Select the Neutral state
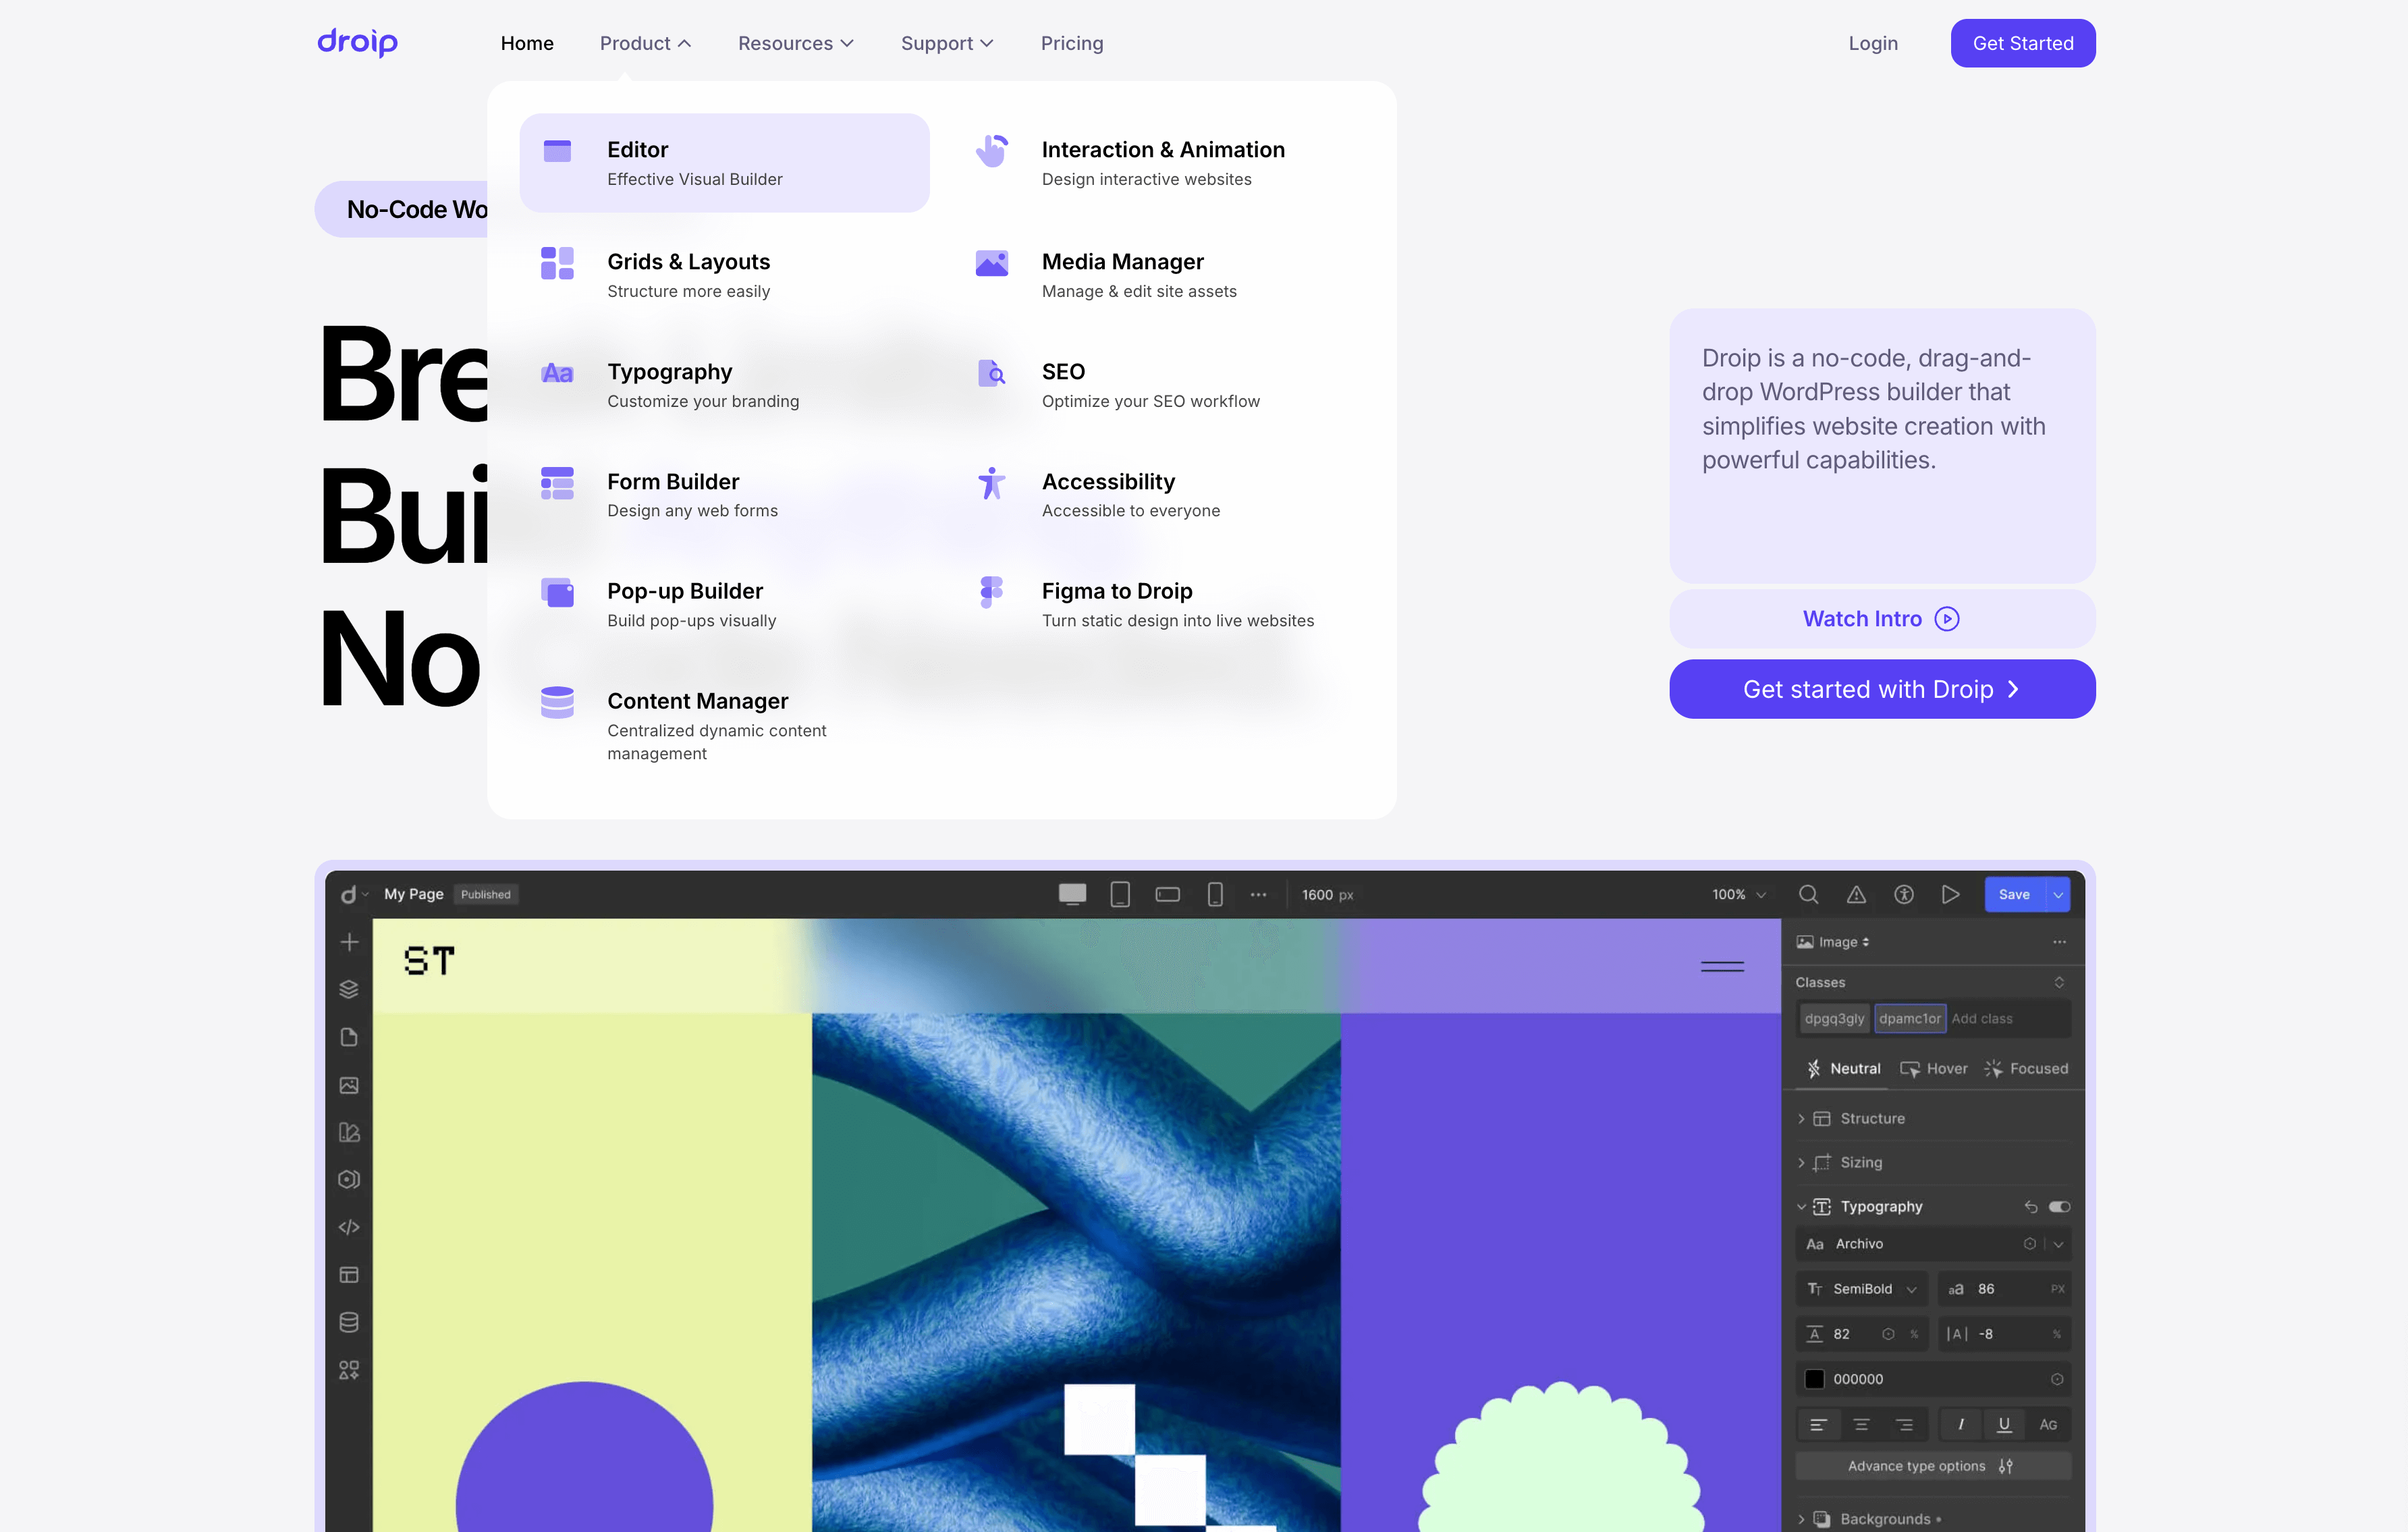This screenshot has width=2408, height=1532. click(x=1842, y=1068)
